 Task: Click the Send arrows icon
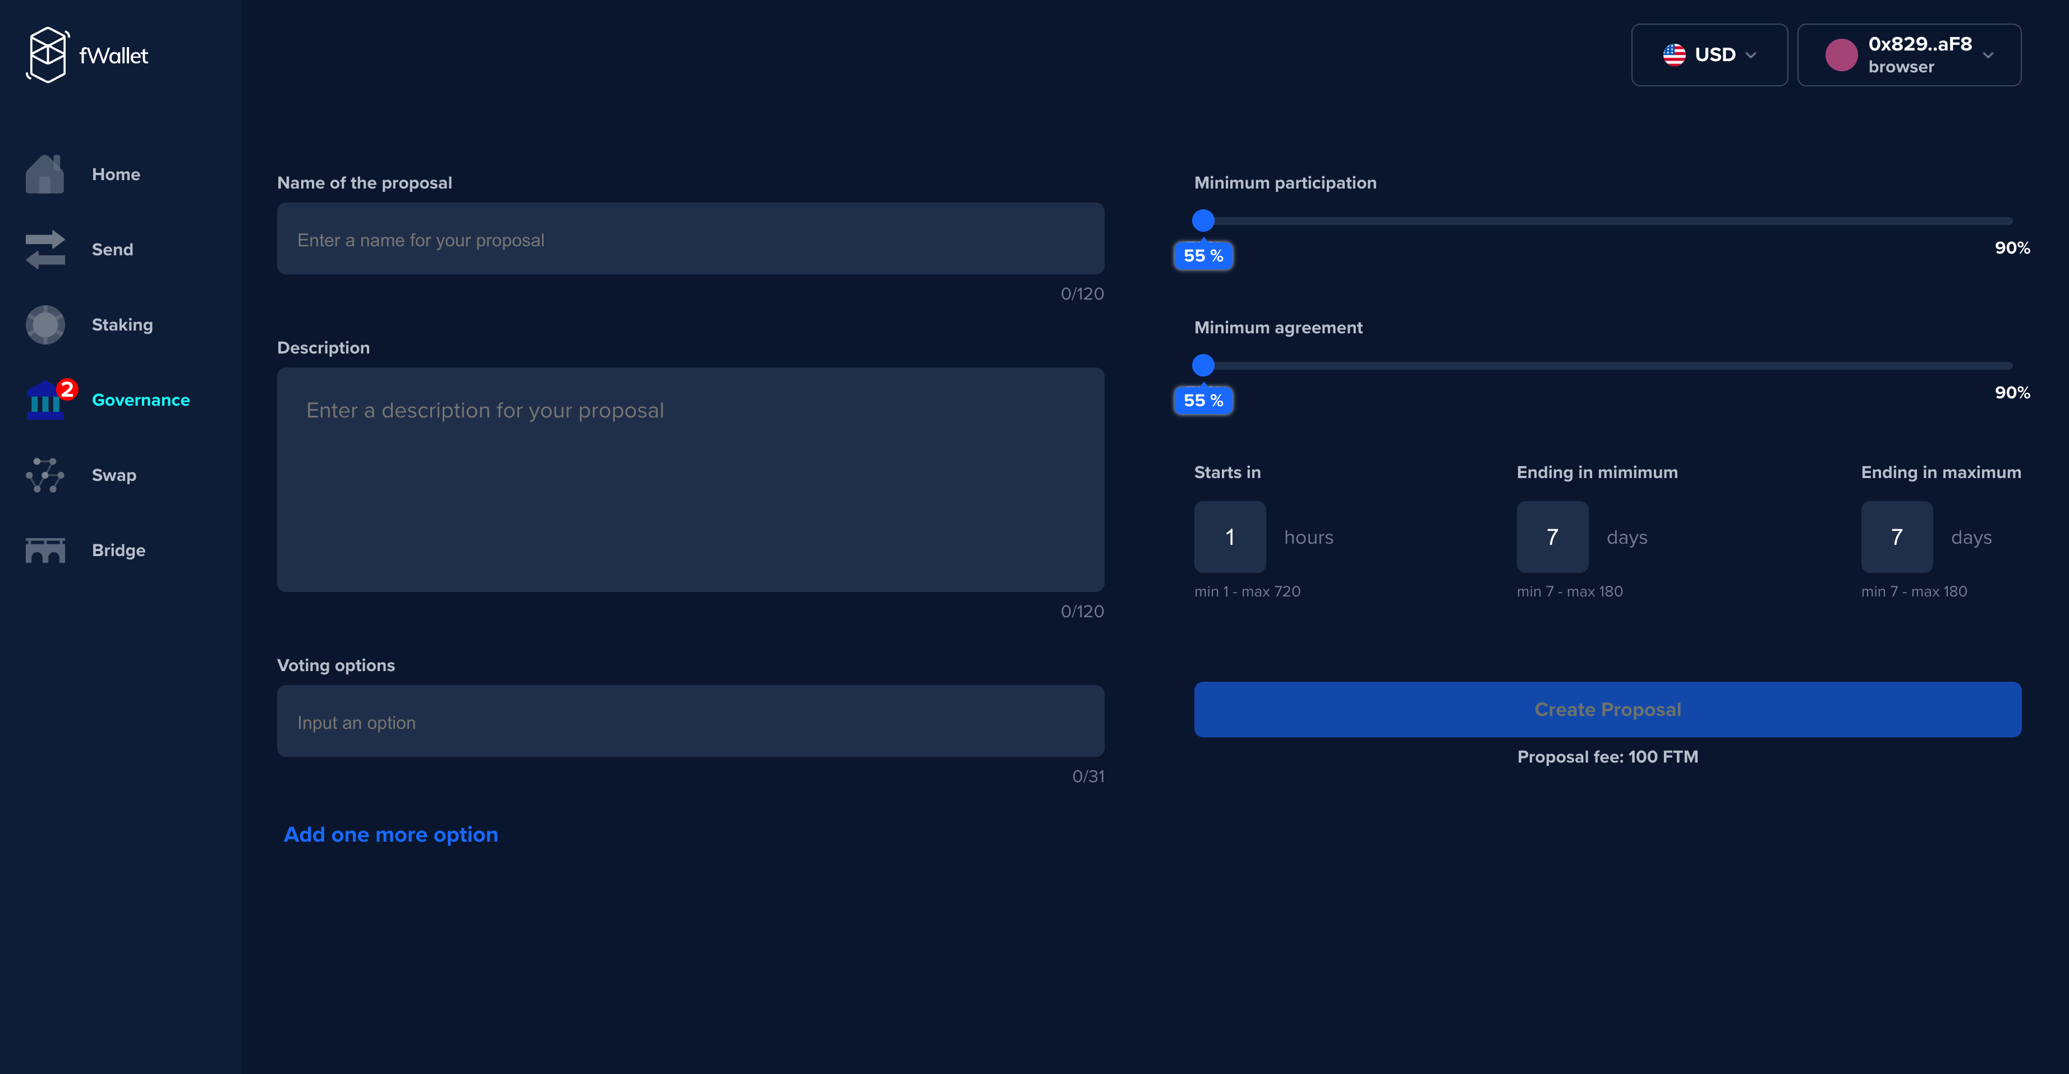pos(45,250)
